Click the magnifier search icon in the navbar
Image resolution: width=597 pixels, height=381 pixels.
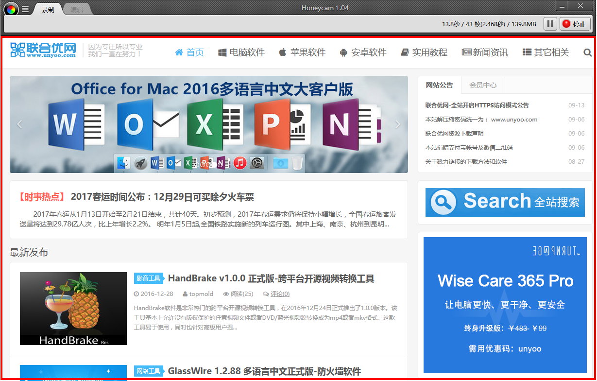(587, 52)
